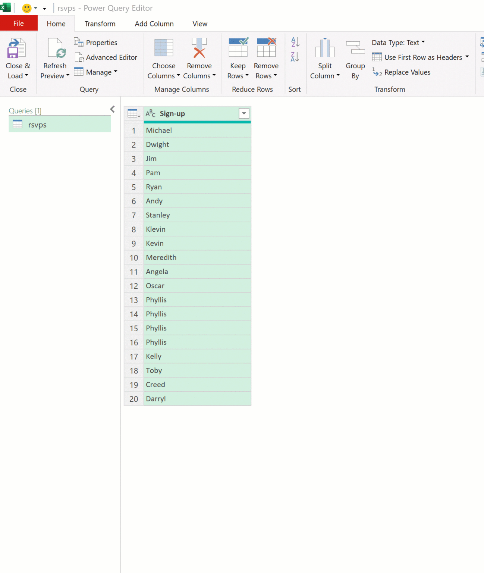Select the cell containing Meredith
Image resolution: width=484 pixels, height=573 pixels.
[x=197, y=257]
